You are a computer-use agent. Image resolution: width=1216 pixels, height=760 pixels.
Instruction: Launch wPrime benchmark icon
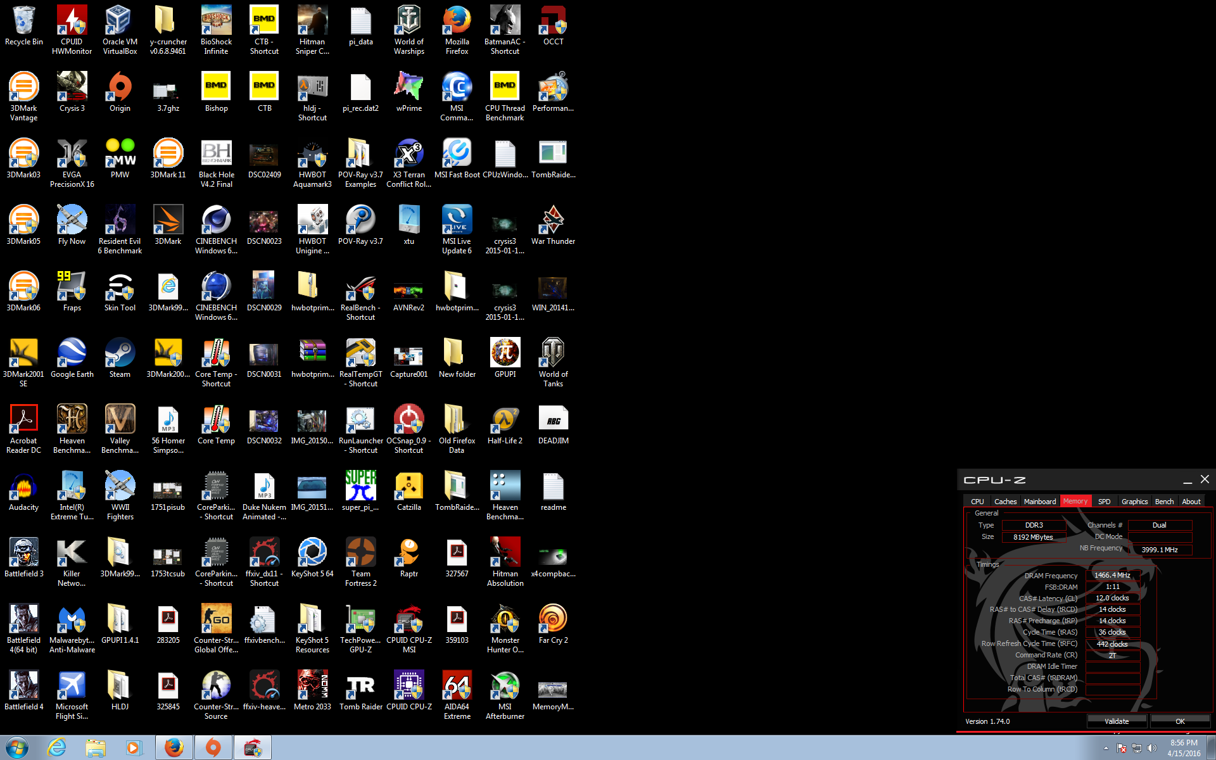(408, 92)
